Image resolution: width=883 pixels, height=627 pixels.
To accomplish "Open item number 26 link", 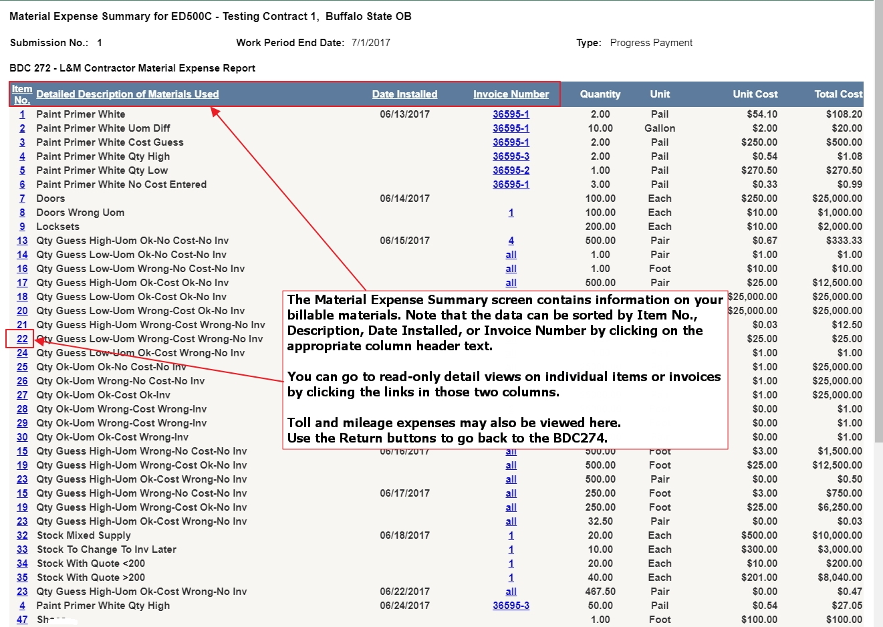I will [22, 381].
